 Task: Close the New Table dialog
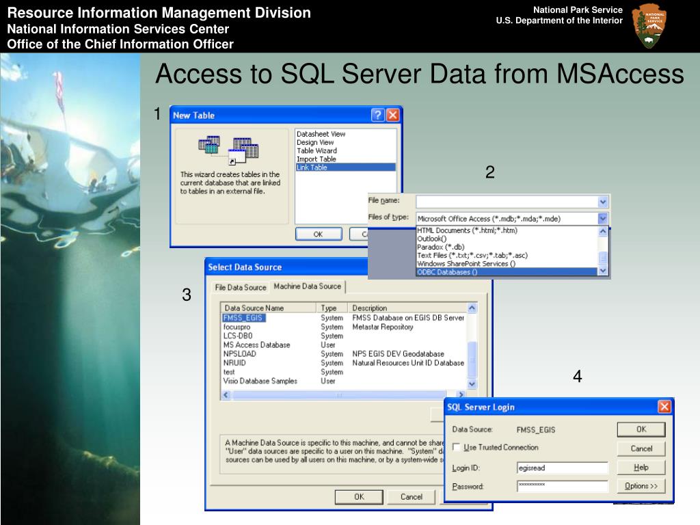pos(392,116)
